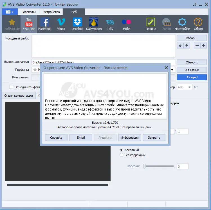Viewport: 211px width, 210px height.
Task: Select the Flickr icon
Action: [126, 24]
